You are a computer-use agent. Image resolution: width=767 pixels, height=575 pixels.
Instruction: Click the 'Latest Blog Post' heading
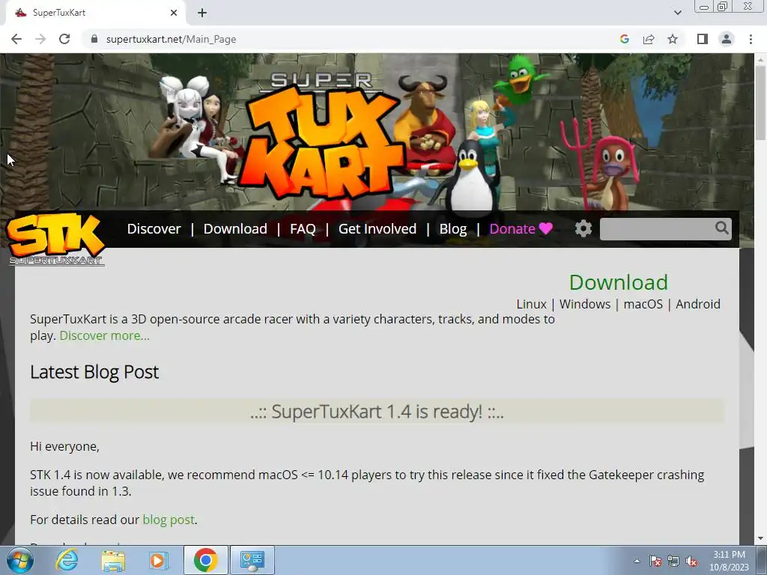(94, 372)
